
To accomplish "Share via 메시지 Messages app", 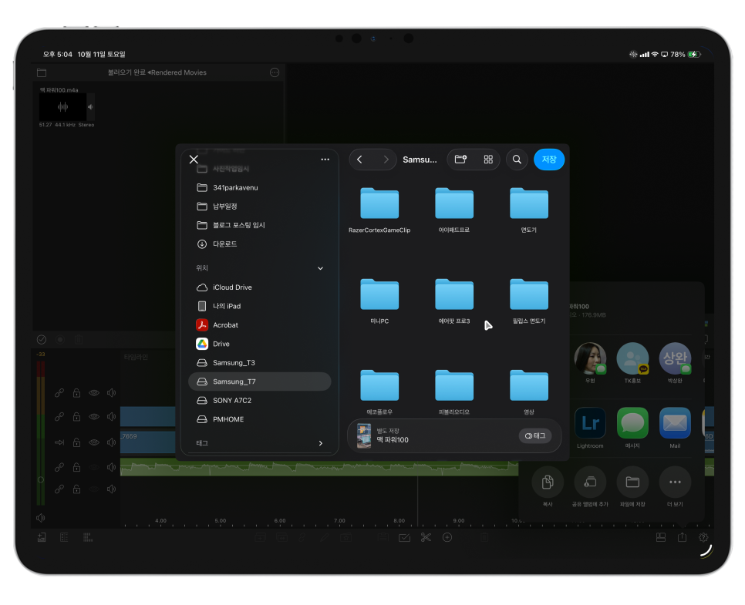I will coord(632,427).
